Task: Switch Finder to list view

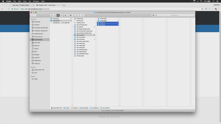Action: tap(55, 15)
